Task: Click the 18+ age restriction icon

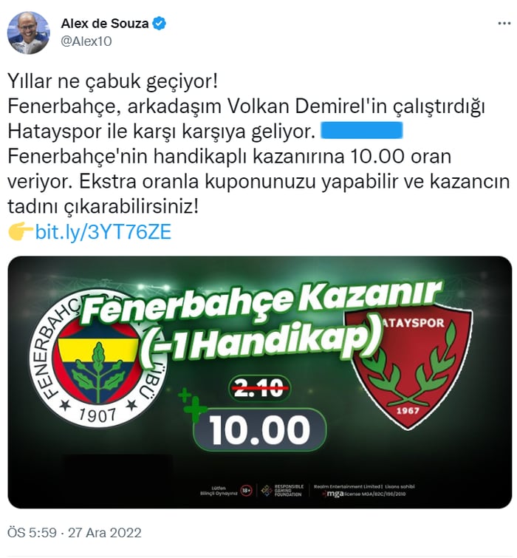Action: click(246, 491)
